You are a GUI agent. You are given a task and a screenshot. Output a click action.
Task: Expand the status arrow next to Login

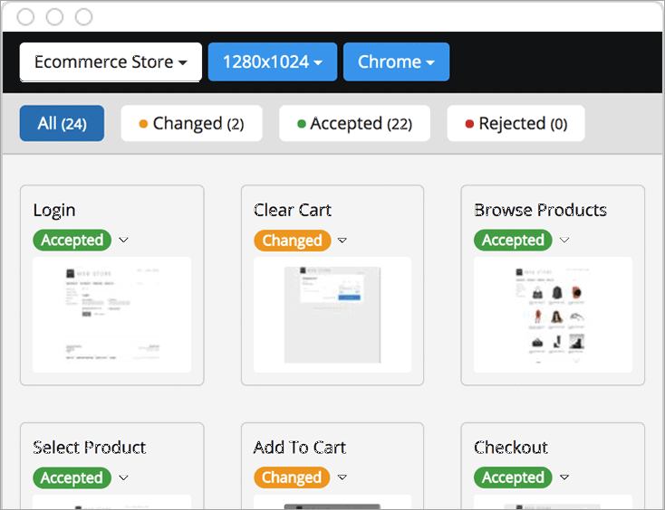tap(123, 240)
